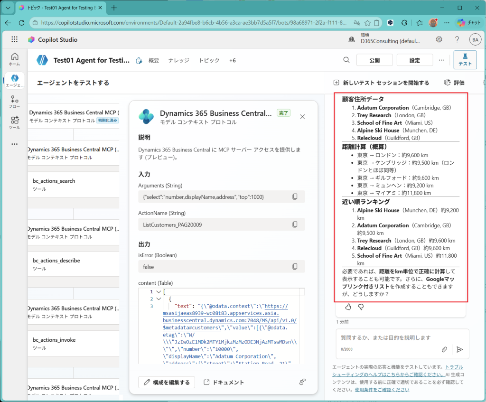Send the chat message
Viewport: 486px width, 402px height.
pos(459,349)
